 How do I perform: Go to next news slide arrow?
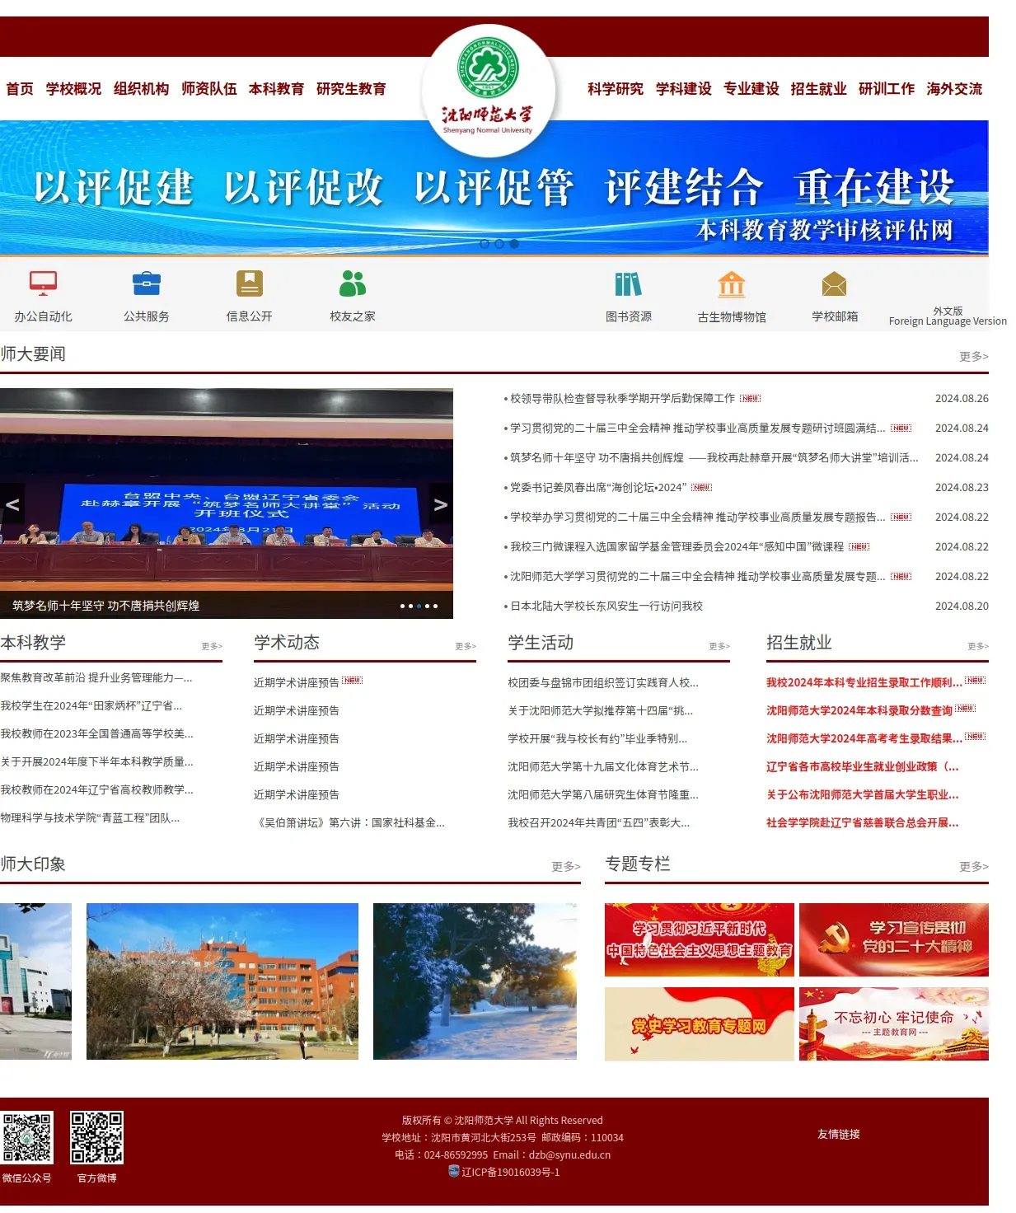[x=441, y=504]
